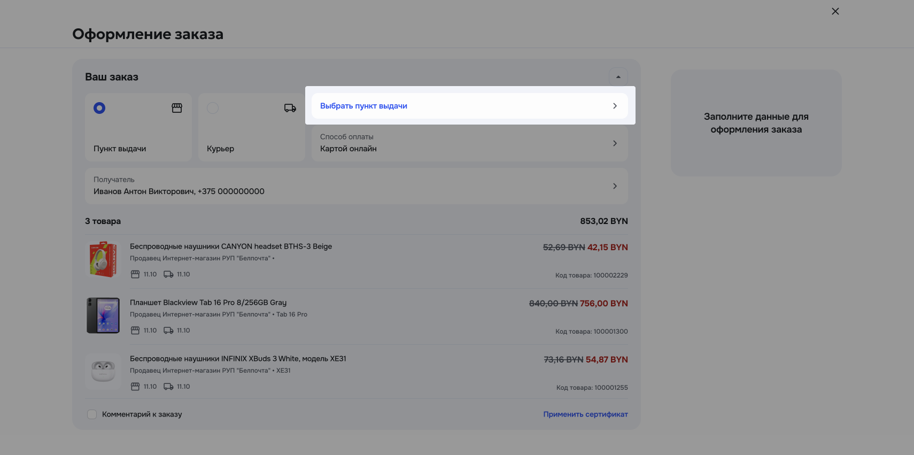Click the store icon in Пункт выдачи card

click(177, 108)
